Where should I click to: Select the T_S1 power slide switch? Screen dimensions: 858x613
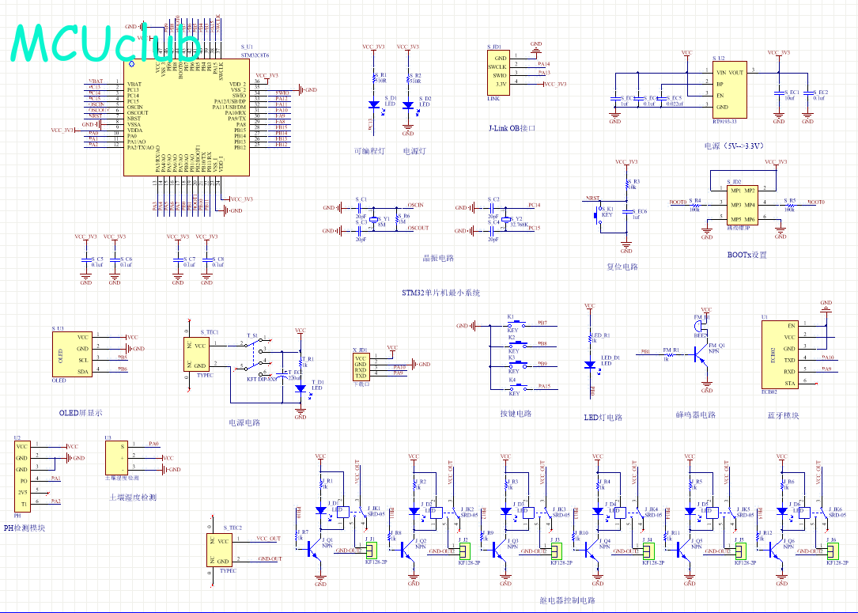pos(253,355)
